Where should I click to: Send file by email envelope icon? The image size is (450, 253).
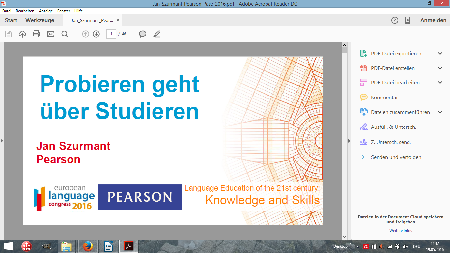(50, 34)
